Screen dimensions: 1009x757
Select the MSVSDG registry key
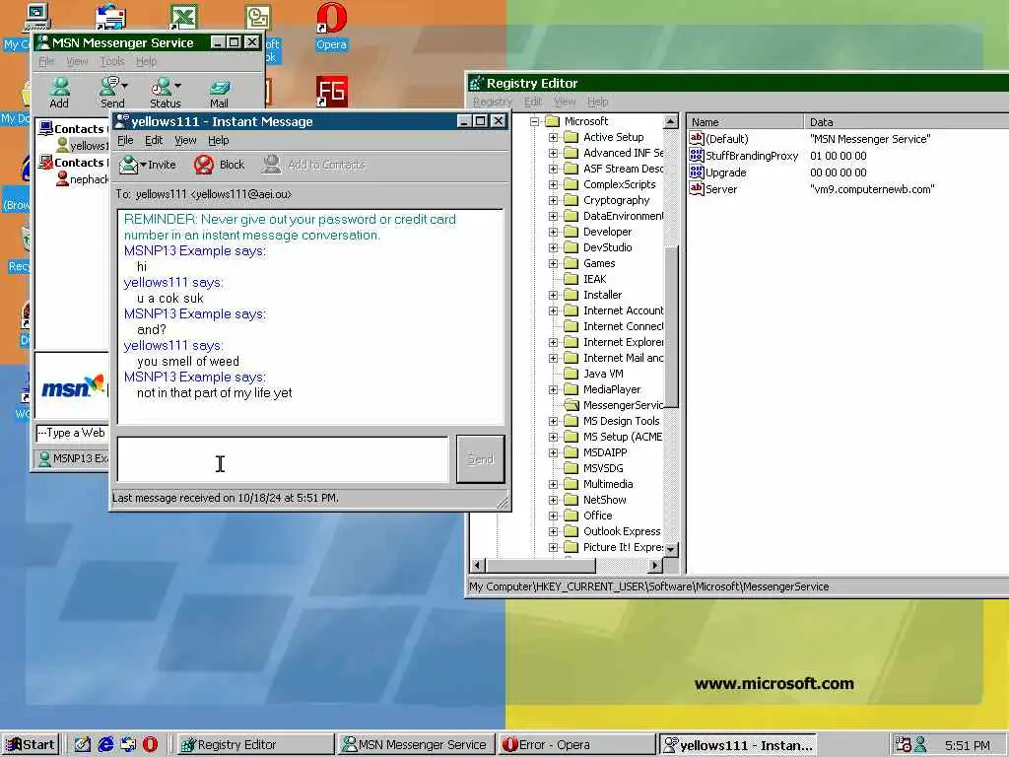(603, 468)
